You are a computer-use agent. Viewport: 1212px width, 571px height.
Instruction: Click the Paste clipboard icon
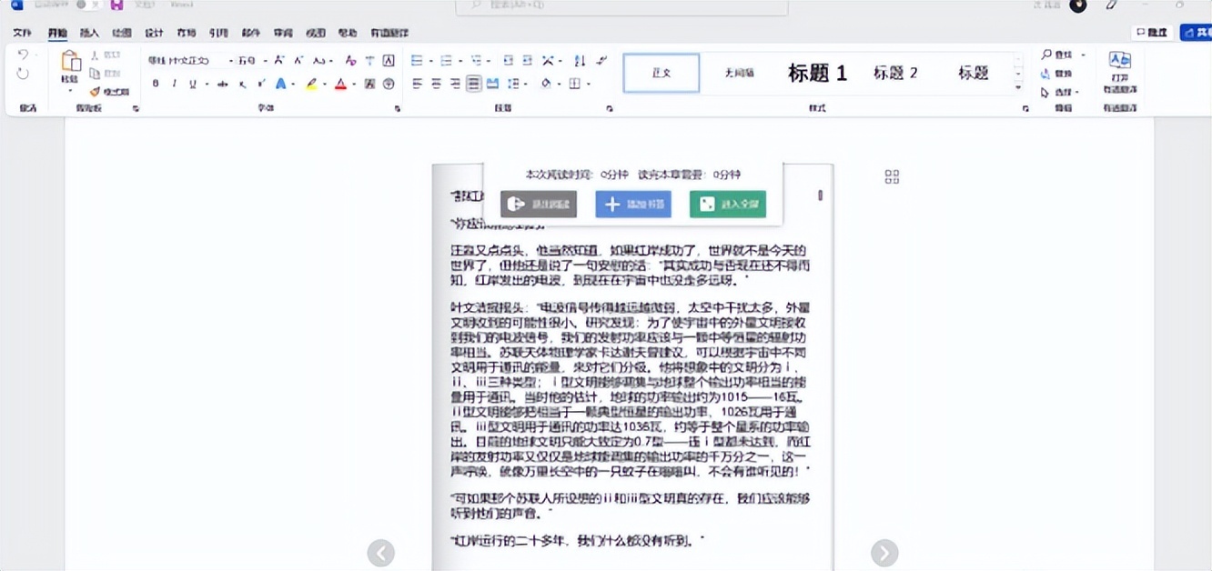70,62
